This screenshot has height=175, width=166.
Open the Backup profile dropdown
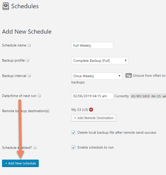coord(100,61)
